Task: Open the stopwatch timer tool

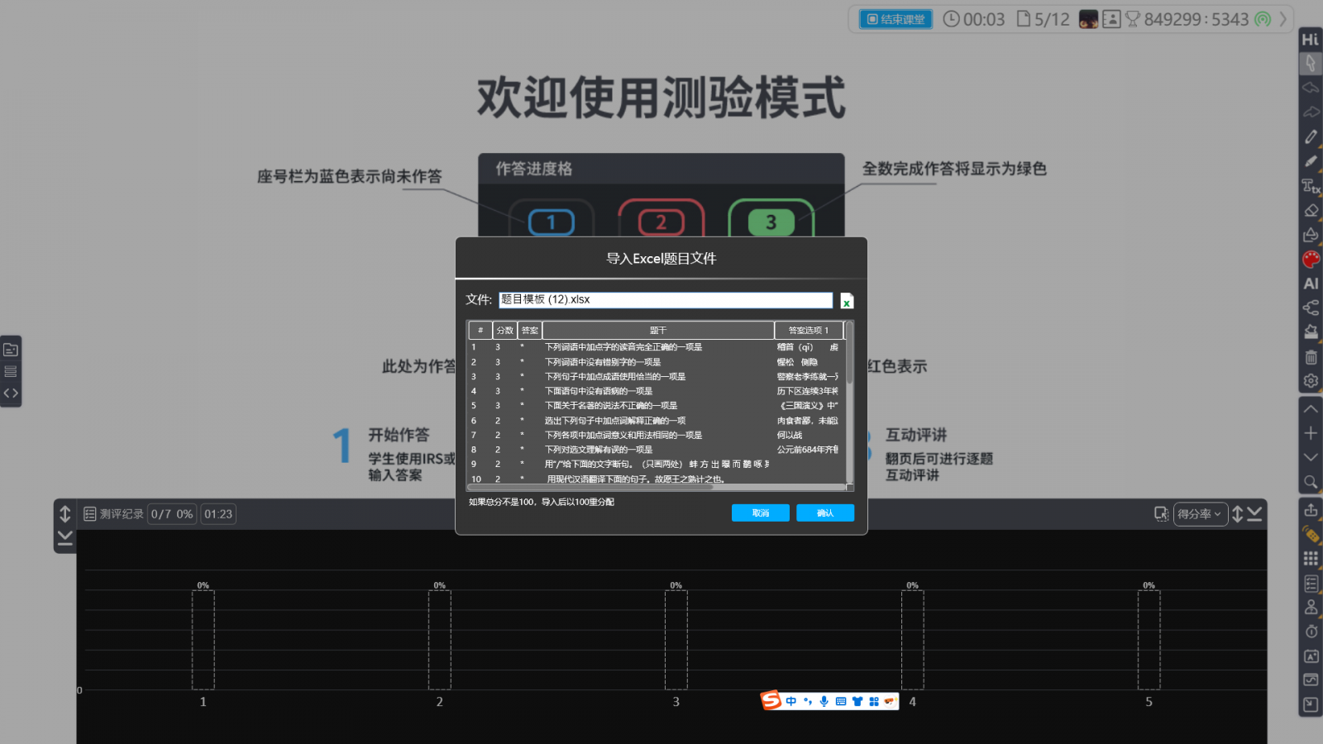Action: point(1311,632)
